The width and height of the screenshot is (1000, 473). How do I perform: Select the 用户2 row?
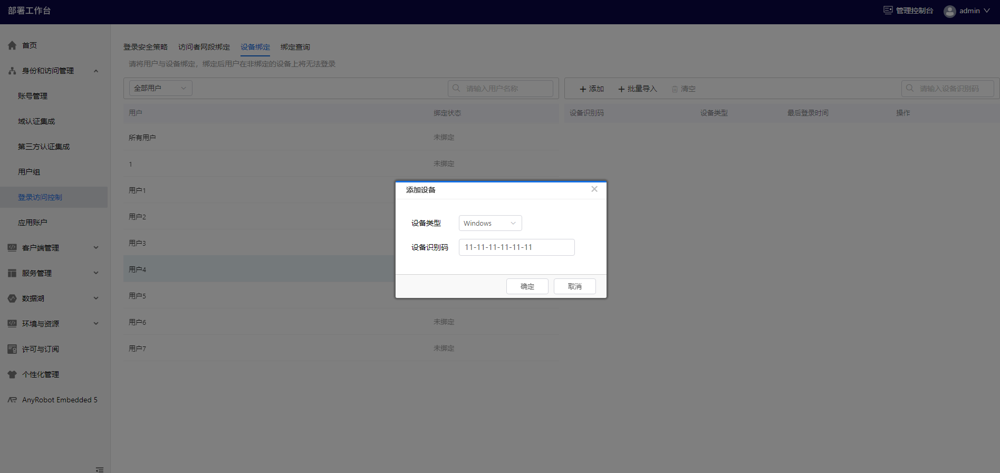click(x=341, y=216)
